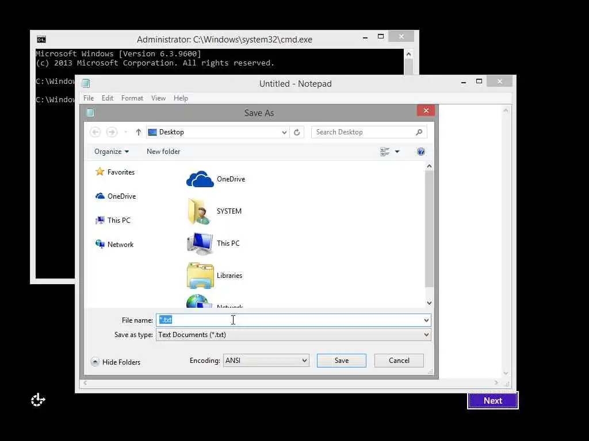Click the Ease of Access icon

click(38, 400)
